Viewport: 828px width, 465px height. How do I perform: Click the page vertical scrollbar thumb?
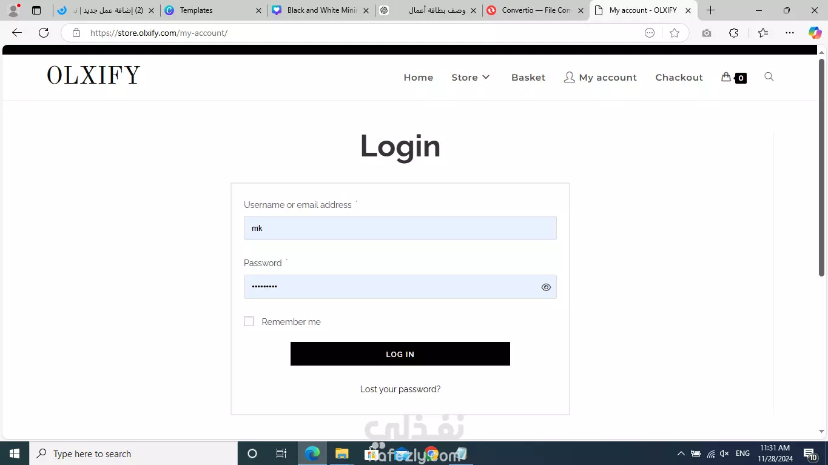[822, 167]
